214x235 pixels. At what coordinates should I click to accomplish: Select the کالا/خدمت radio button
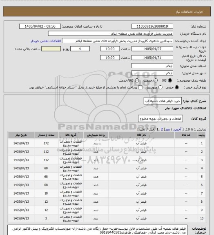137,80
